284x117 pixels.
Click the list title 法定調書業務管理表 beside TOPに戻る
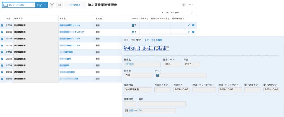(x=102, y=5)
